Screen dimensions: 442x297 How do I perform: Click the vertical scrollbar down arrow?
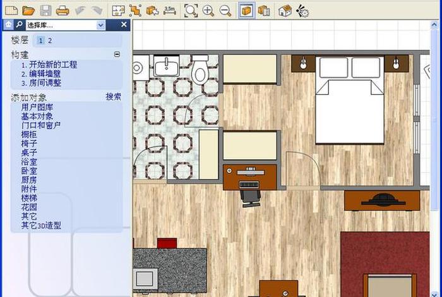tap(434, 294)
